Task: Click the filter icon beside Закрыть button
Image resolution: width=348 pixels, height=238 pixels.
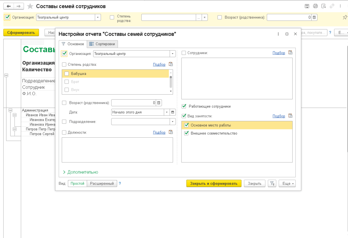Action: point(272,183)
